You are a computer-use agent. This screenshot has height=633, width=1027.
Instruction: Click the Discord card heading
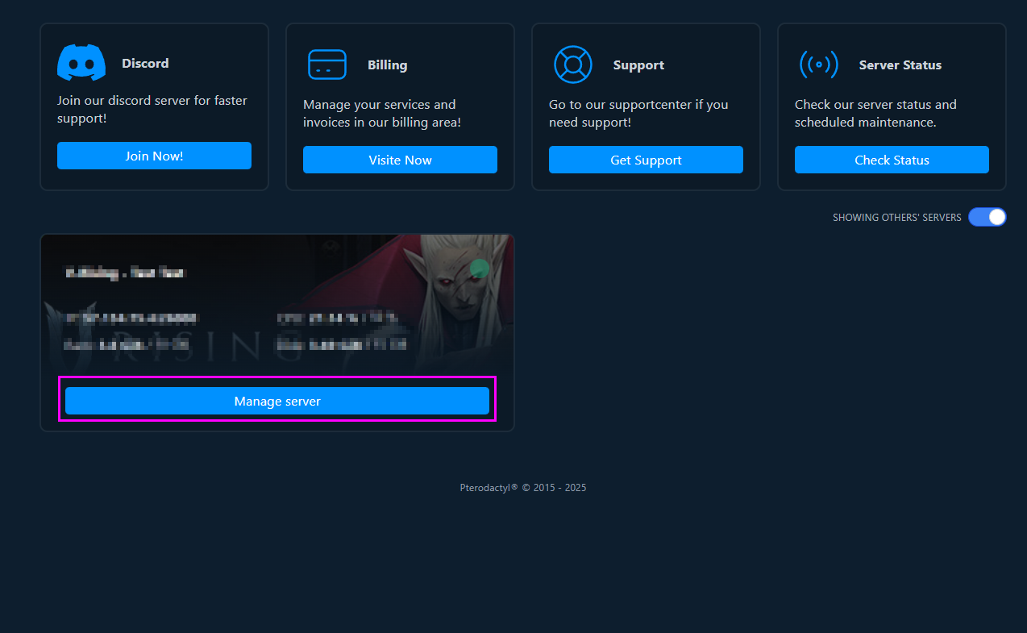[145, 63]
